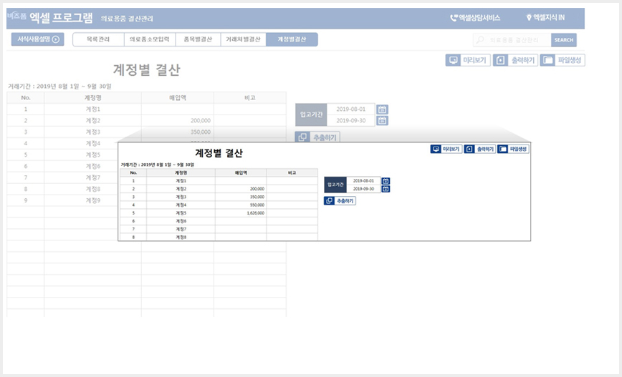Open the faded calendar icon for 2019-08-01
Viewport: 622px width, 377px height.
(382, 109)
